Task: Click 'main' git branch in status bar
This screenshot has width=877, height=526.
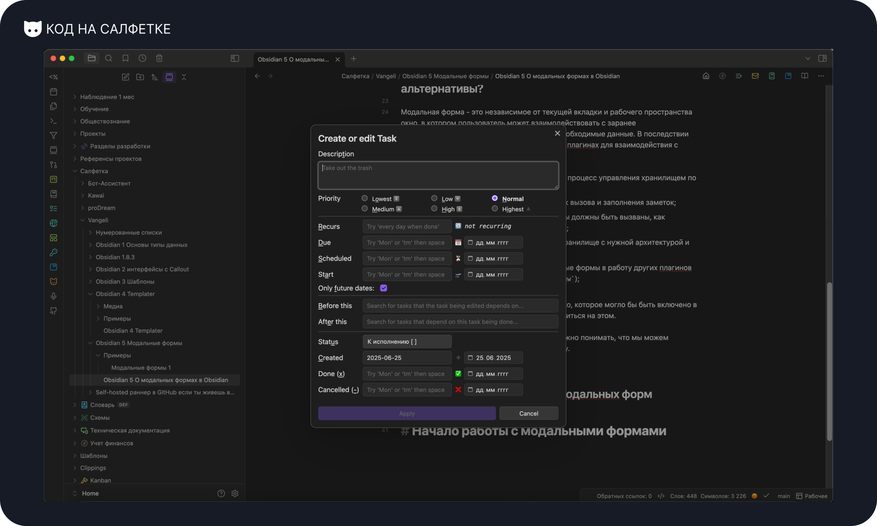Action: click(784, 496)
